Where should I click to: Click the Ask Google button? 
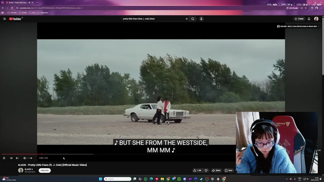coord(292,8)
